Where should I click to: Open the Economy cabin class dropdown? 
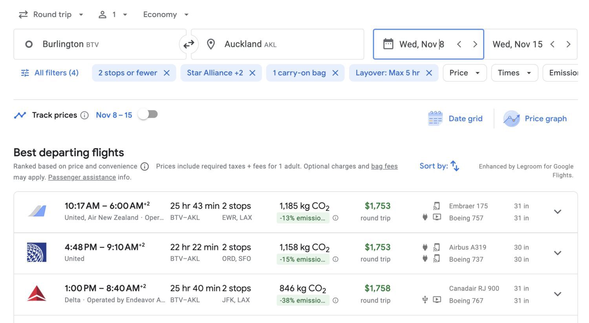click(165, 14)
